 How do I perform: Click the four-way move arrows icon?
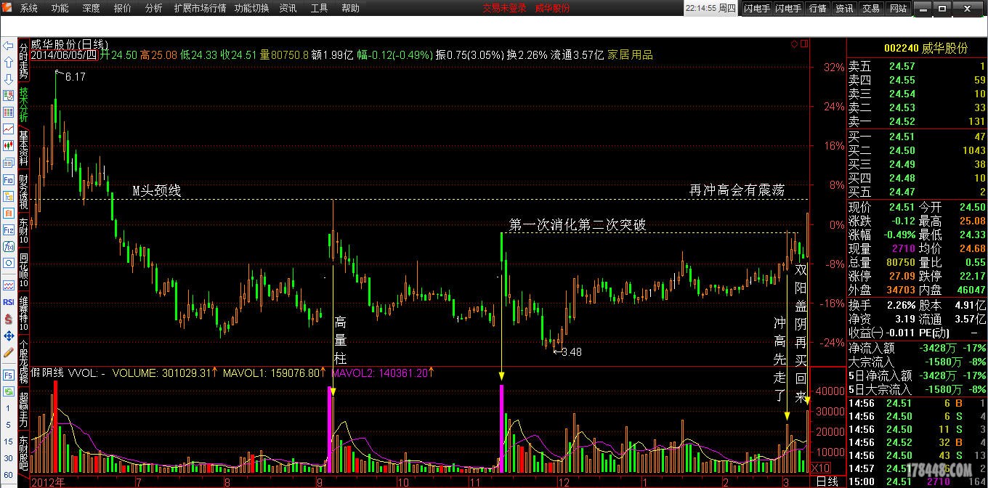[8, 335]
